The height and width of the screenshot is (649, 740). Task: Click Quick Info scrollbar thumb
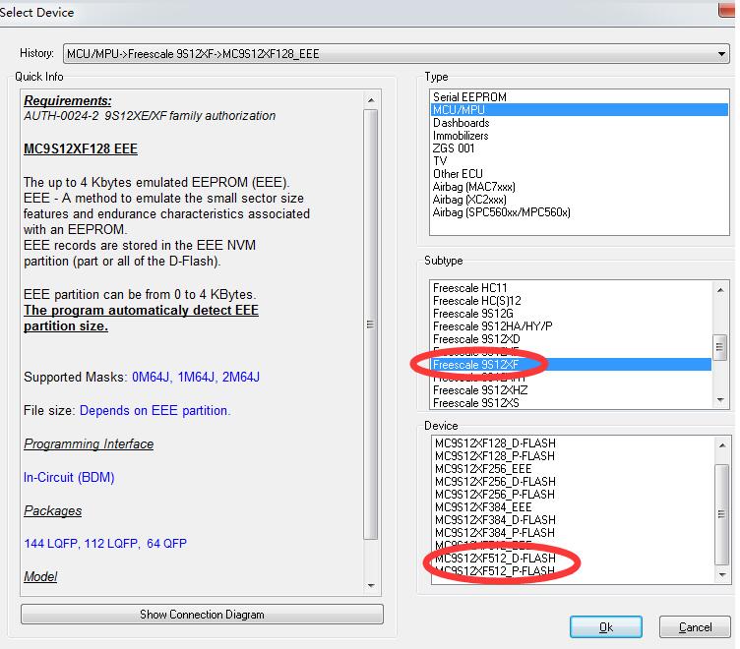371,324
